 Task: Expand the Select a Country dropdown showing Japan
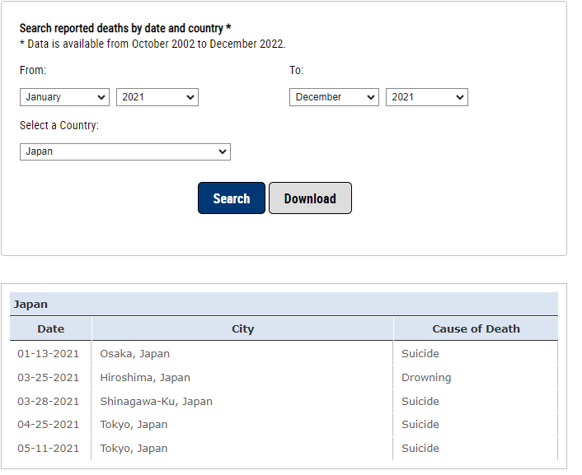tap(125, 151)
